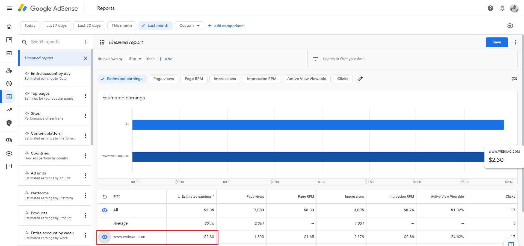Viewport: 524px width, 246px height.
Task: Open Privacy & messaging sidebar icon
Action: coord(9,70)
